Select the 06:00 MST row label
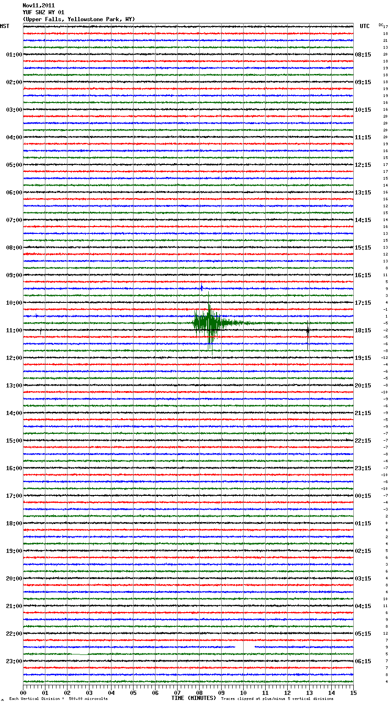390x705 pixels. tap(14, 193)
